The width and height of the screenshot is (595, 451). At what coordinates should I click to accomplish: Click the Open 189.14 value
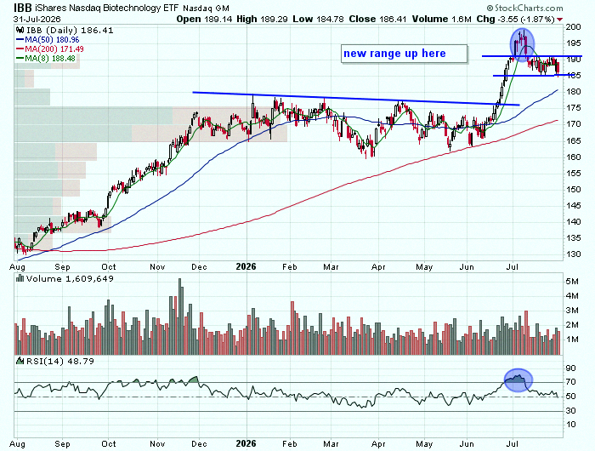[x=204, y=19]
